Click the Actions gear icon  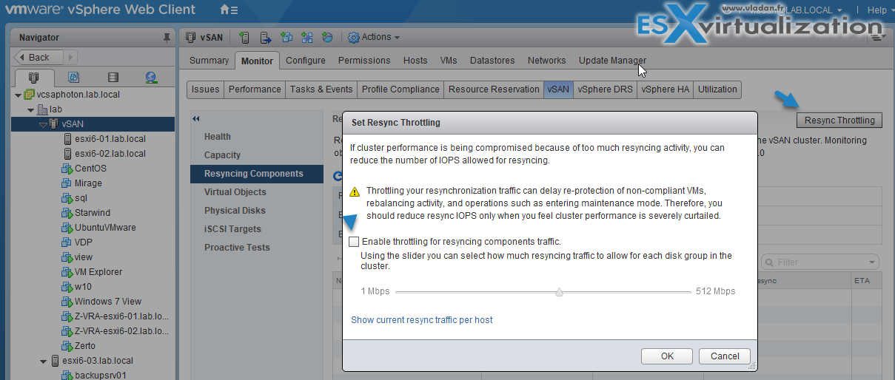354,37
